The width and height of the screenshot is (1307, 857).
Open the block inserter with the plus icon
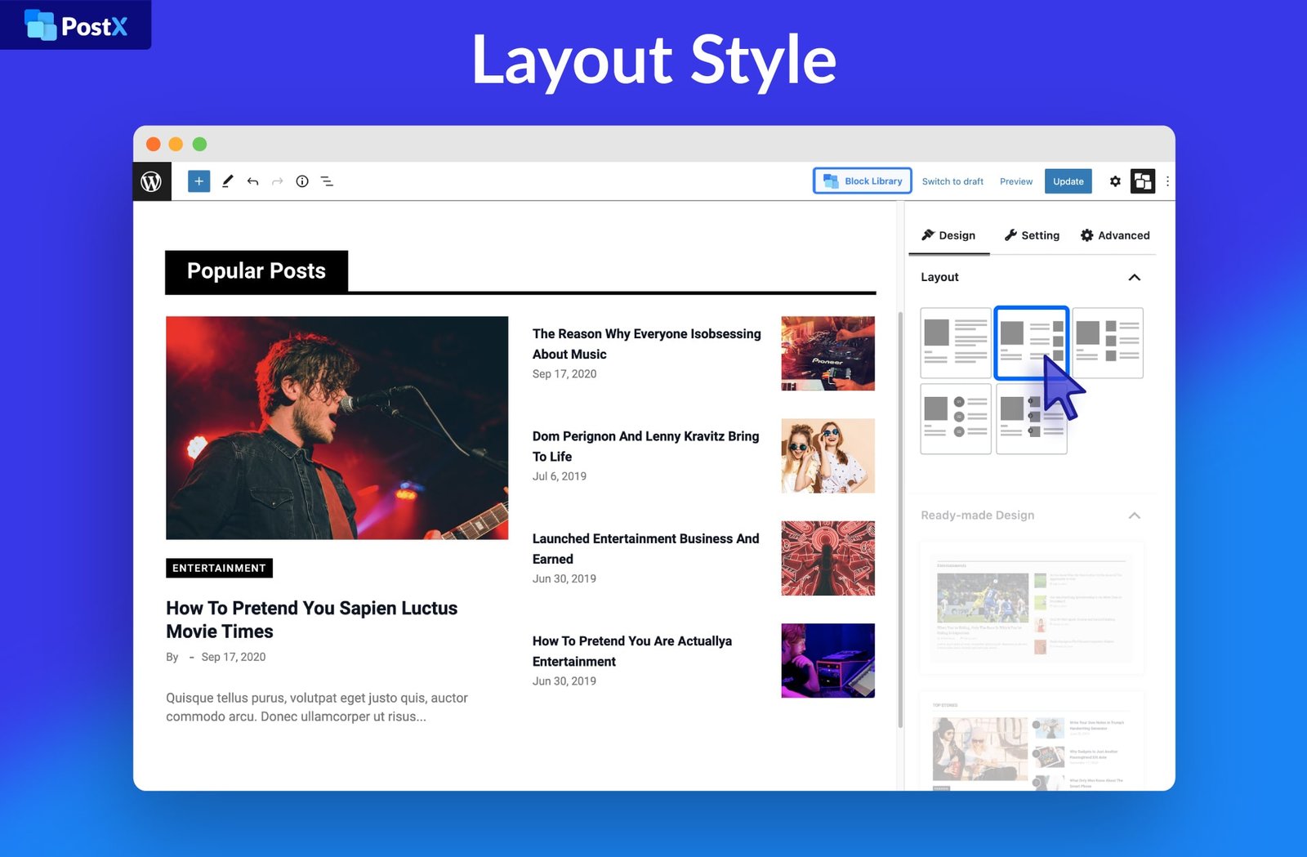[199, 181]
